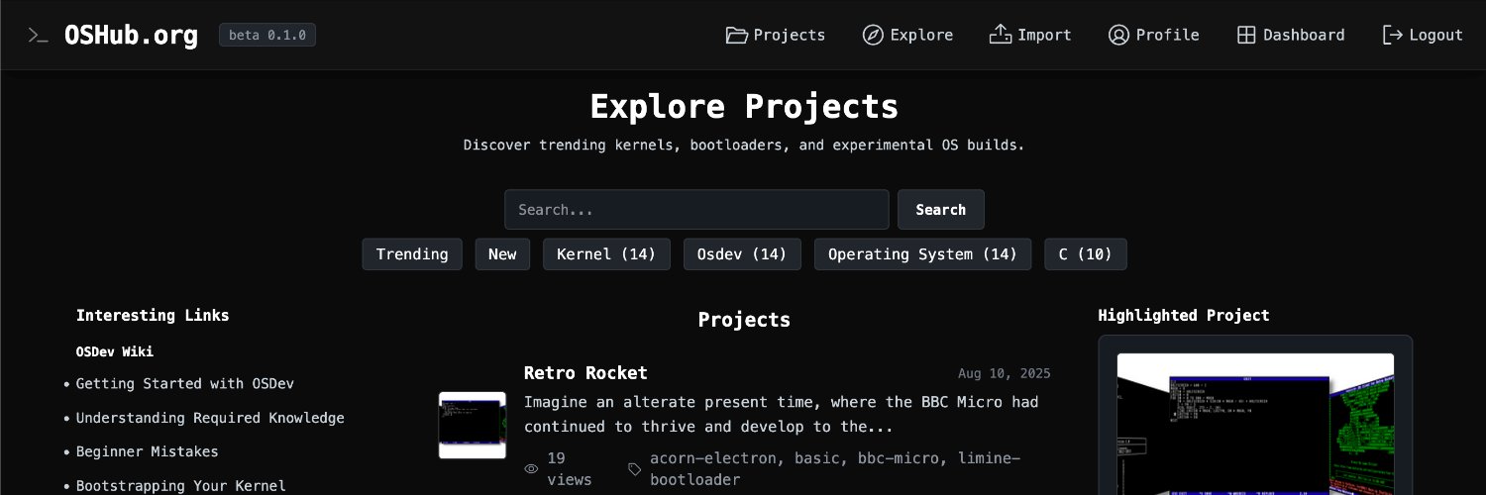Viewport: 1486px width, 495px height.
Task: Click the tag icon under Retro Rocket
Action: point(635,469)
